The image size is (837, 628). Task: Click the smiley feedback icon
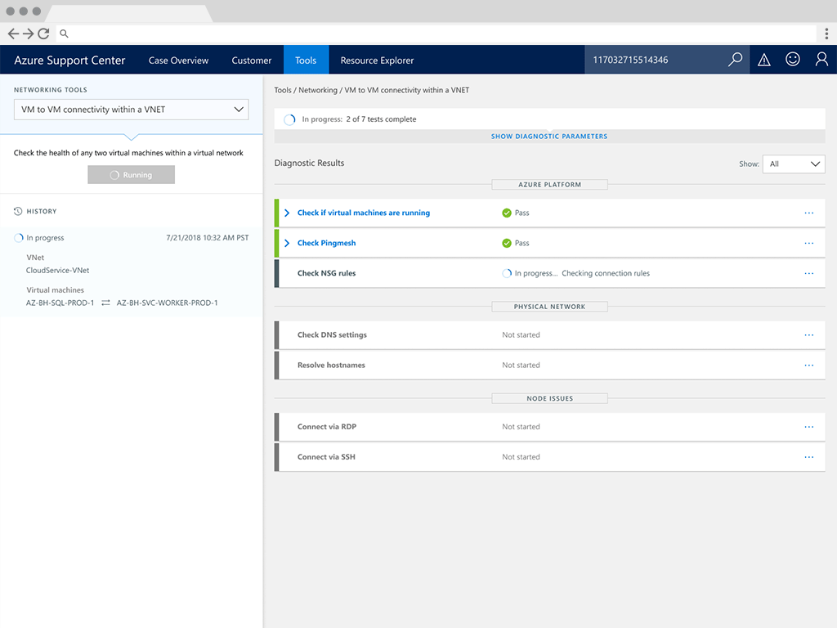[793, 59]
